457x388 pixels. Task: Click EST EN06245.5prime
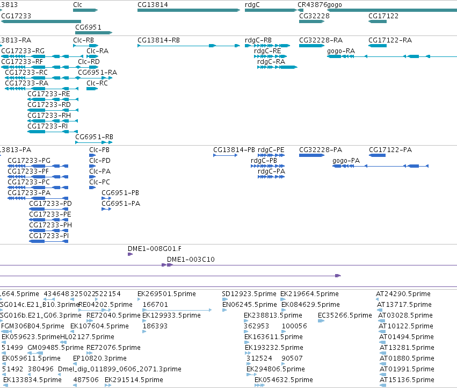point(224,310)
